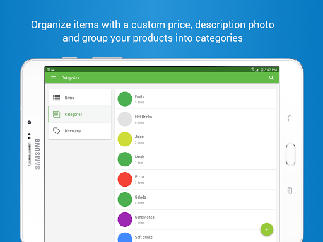Image resolution: width=323 pixels, height=242 pixels.
Task: Click the Discounts tag icon
Action: (x=56, y=131)
